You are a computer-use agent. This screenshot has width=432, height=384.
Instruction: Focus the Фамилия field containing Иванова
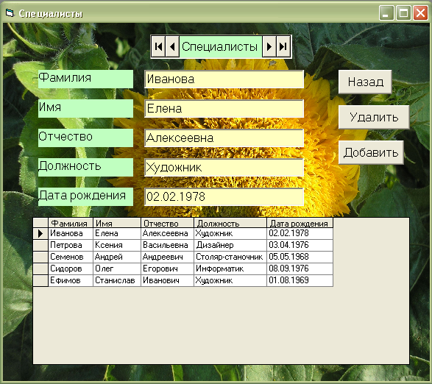click(x=224, y=79)
